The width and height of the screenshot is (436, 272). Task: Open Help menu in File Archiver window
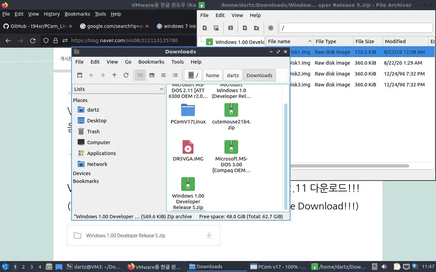tap(255, 15)
